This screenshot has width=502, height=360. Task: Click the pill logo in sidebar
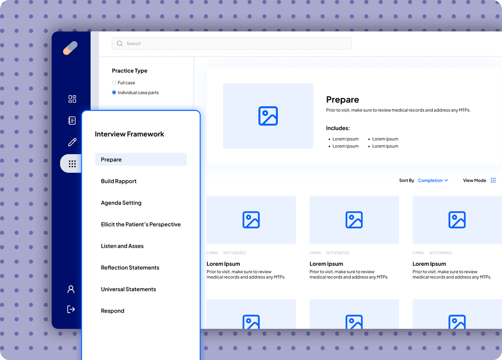click(70, 48)
